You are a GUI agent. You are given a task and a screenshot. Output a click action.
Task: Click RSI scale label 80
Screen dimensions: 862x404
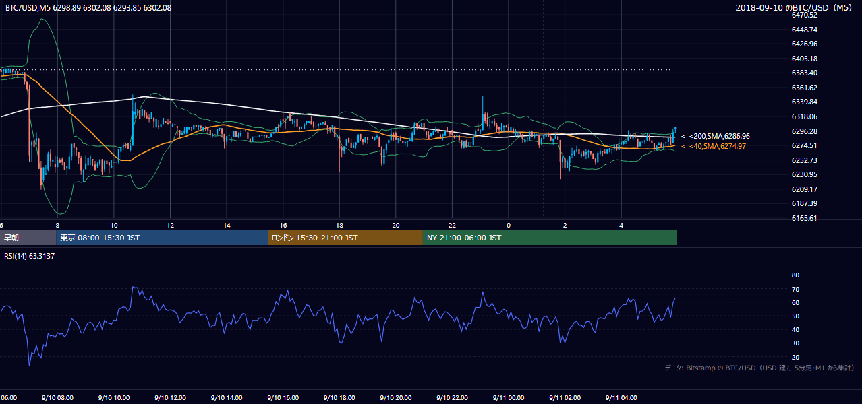tap(795, 275)
